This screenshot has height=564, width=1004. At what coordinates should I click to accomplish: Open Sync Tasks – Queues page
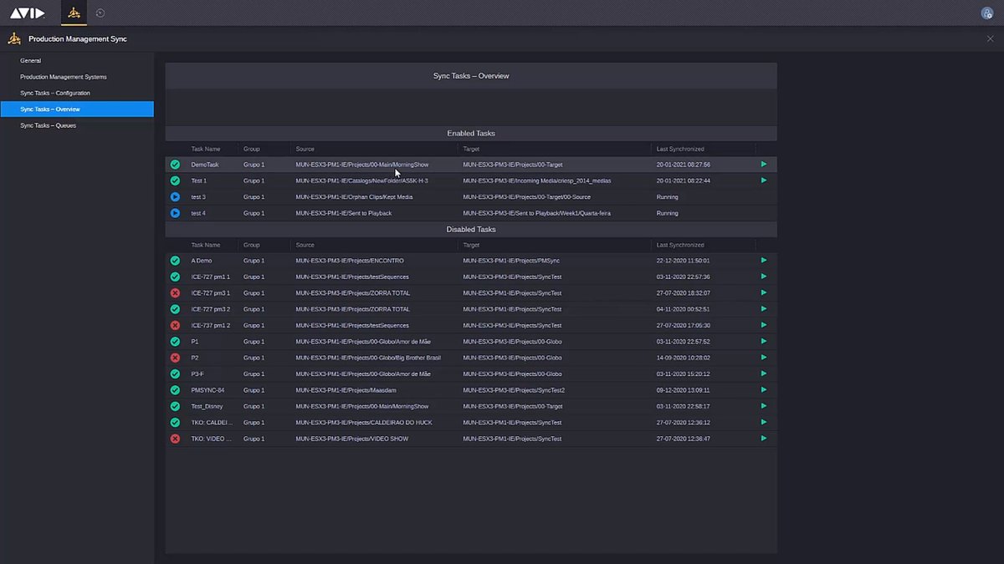click(77, 125)
